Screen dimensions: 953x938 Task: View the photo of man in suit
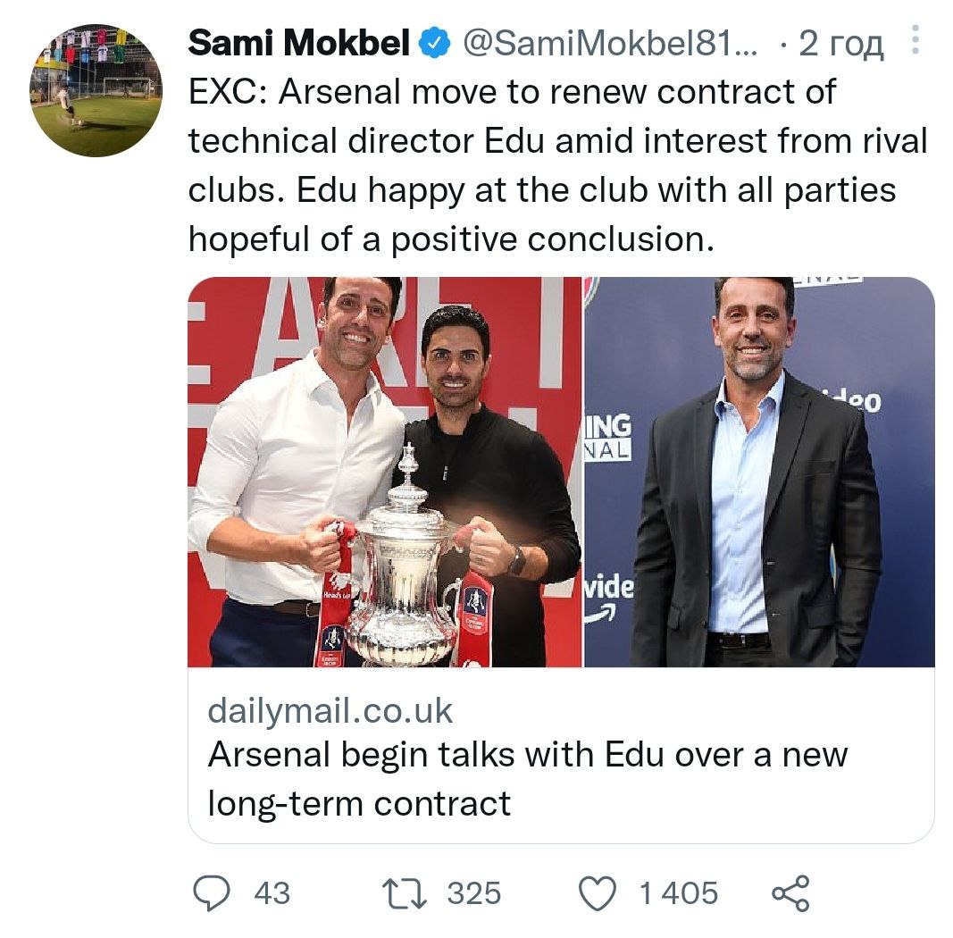[760, 472]
